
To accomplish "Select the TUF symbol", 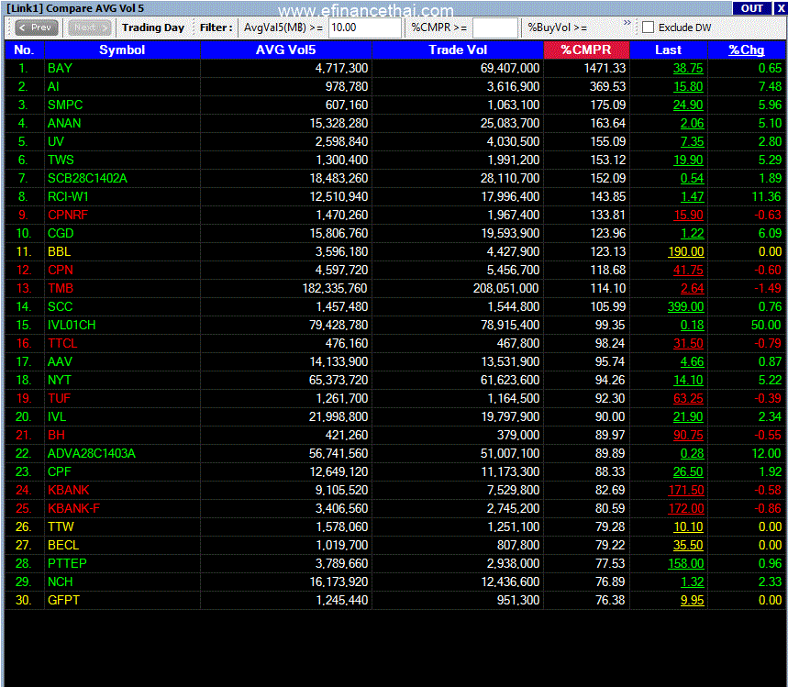I will coord(59,398).
